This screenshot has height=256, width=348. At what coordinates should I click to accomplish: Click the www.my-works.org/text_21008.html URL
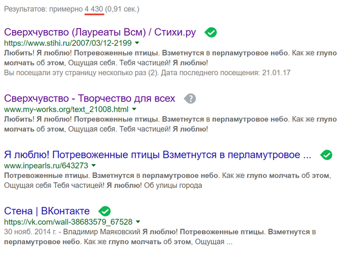66,109
